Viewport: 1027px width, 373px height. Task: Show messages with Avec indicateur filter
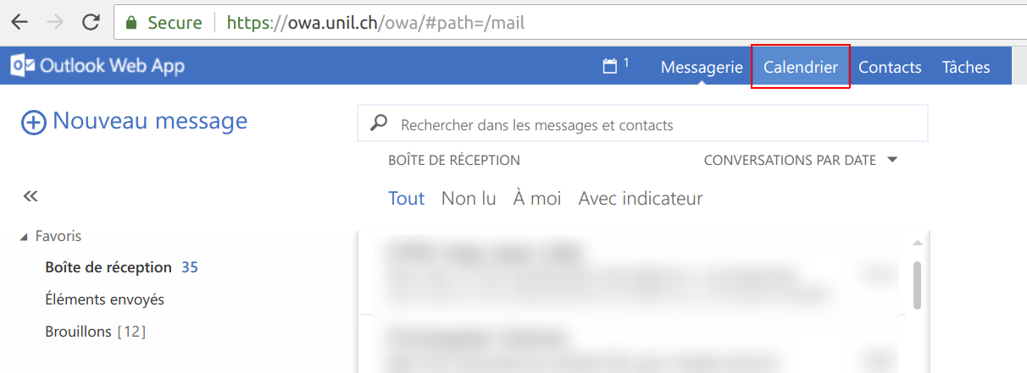(641, 199)
